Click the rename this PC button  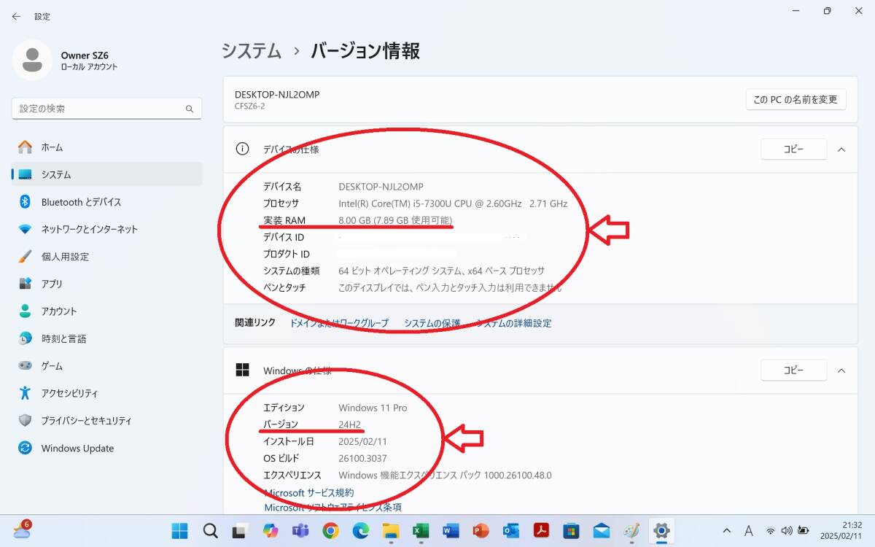(x=796, y=99)
